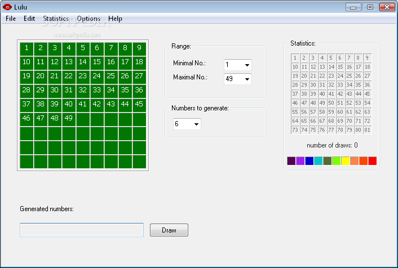This screenshot has height=268, width=398.
Task: Open the Options menu
Action: pyautogui.click(x=89, y=19)
